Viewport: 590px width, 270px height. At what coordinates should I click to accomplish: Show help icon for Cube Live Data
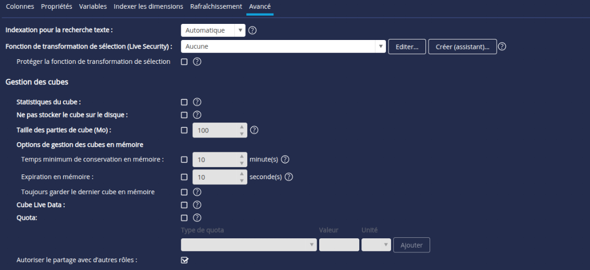pyautogui.click(x=197, y=205)
